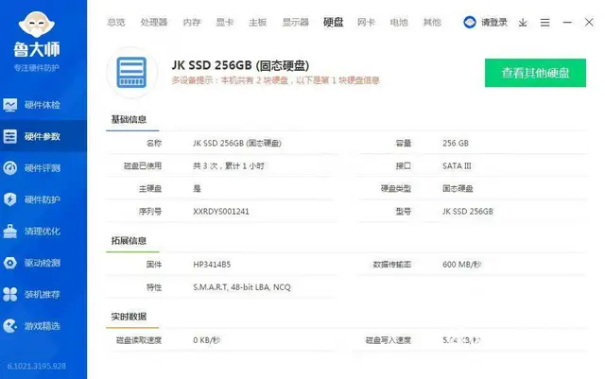Click the 拓展信息 section header
The width and height of the screenshot is (605, 379).
129,241
